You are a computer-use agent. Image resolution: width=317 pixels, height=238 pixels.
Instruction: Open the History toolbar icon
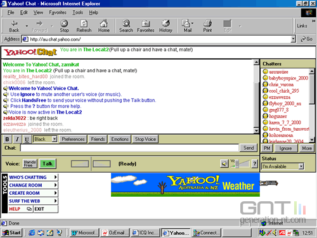click(x=165, y=26)
